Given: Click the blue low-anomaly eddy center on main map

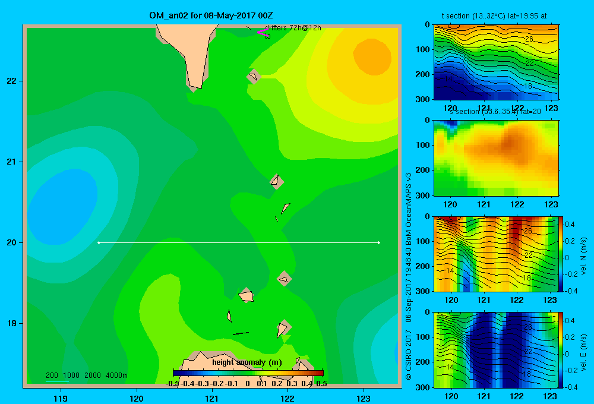Looking at the screenshot, I should coord(62,207).
